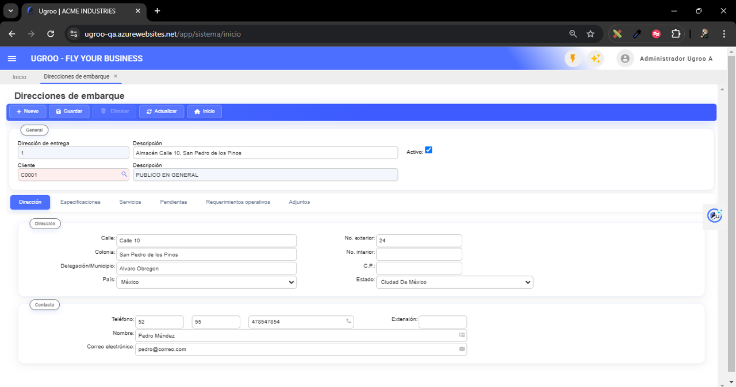Click the floating assistant widget icon

coord(715,215)
